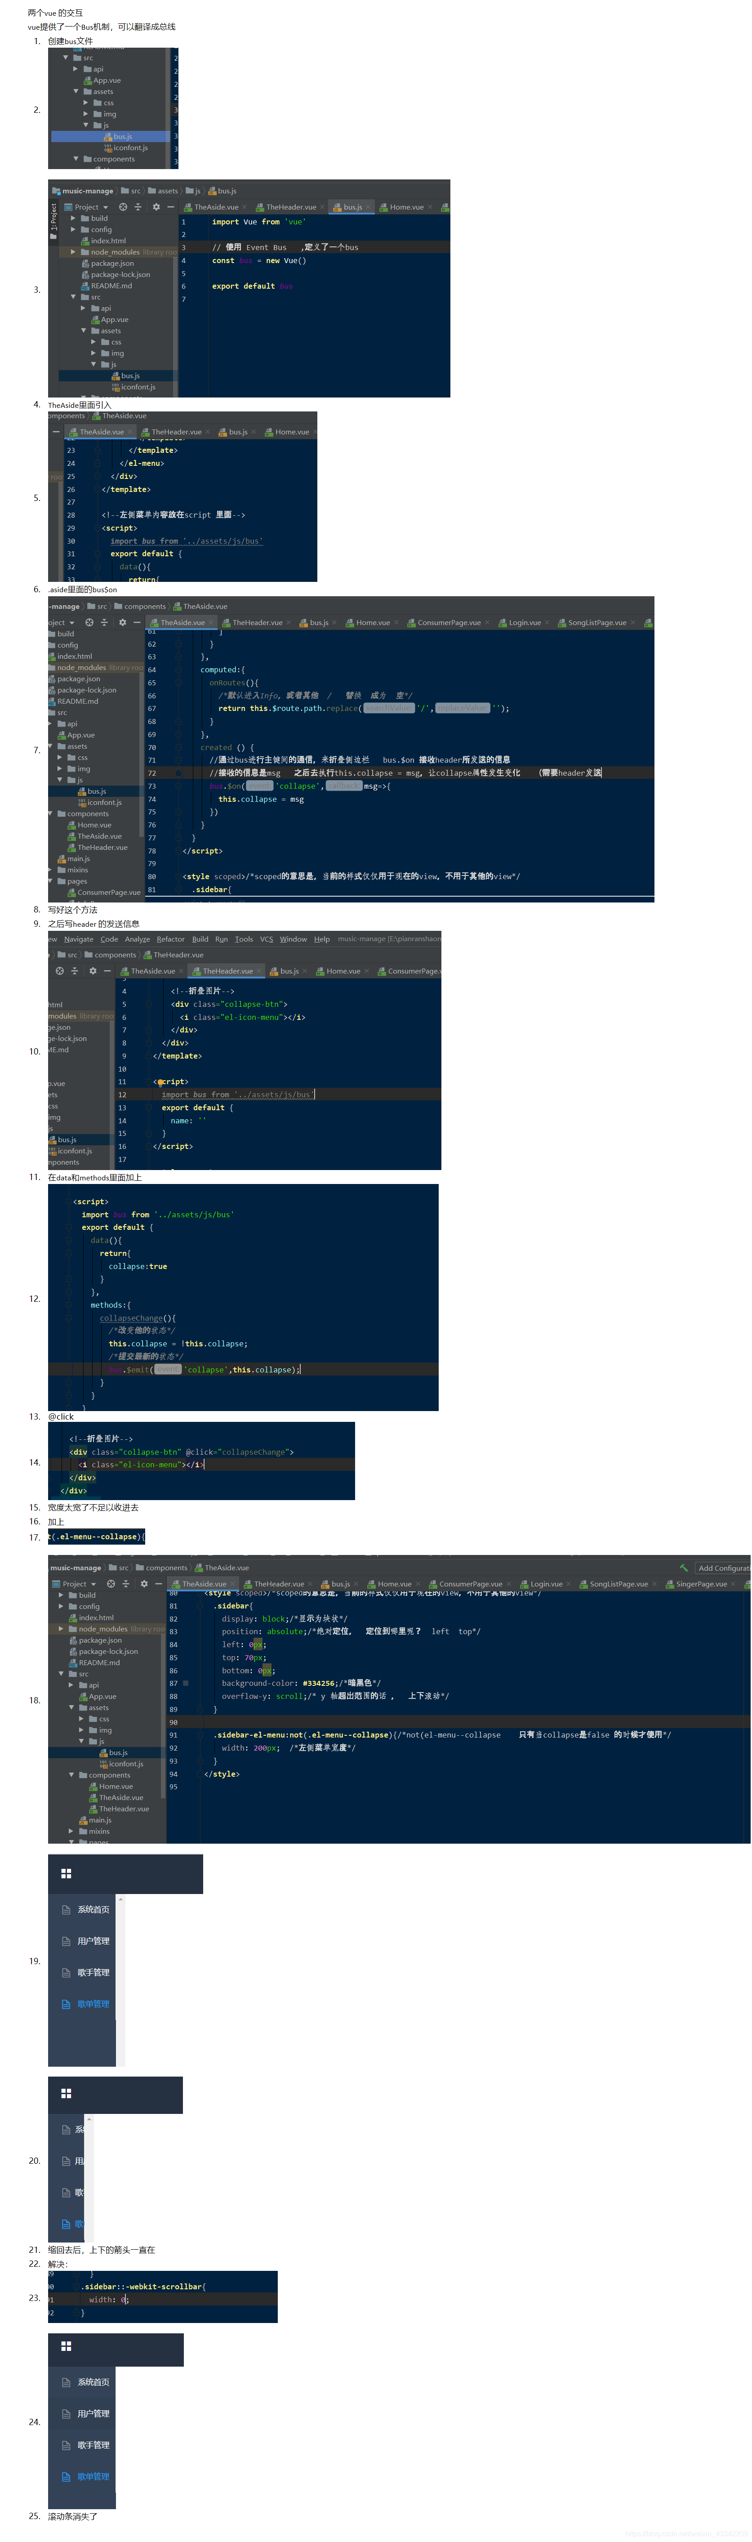Open the Help menu in TheHeader.vue window
752x2542 pixels.
[322, 939]
